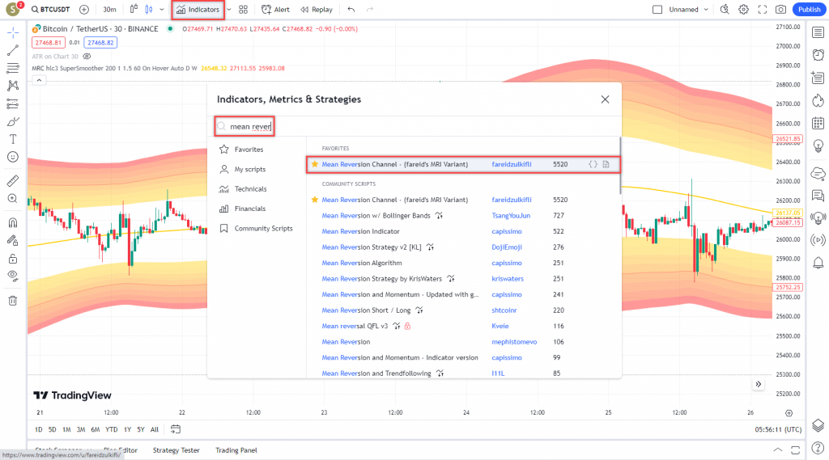
Task: Select the text annotation tool
Action: pos(13,139)
